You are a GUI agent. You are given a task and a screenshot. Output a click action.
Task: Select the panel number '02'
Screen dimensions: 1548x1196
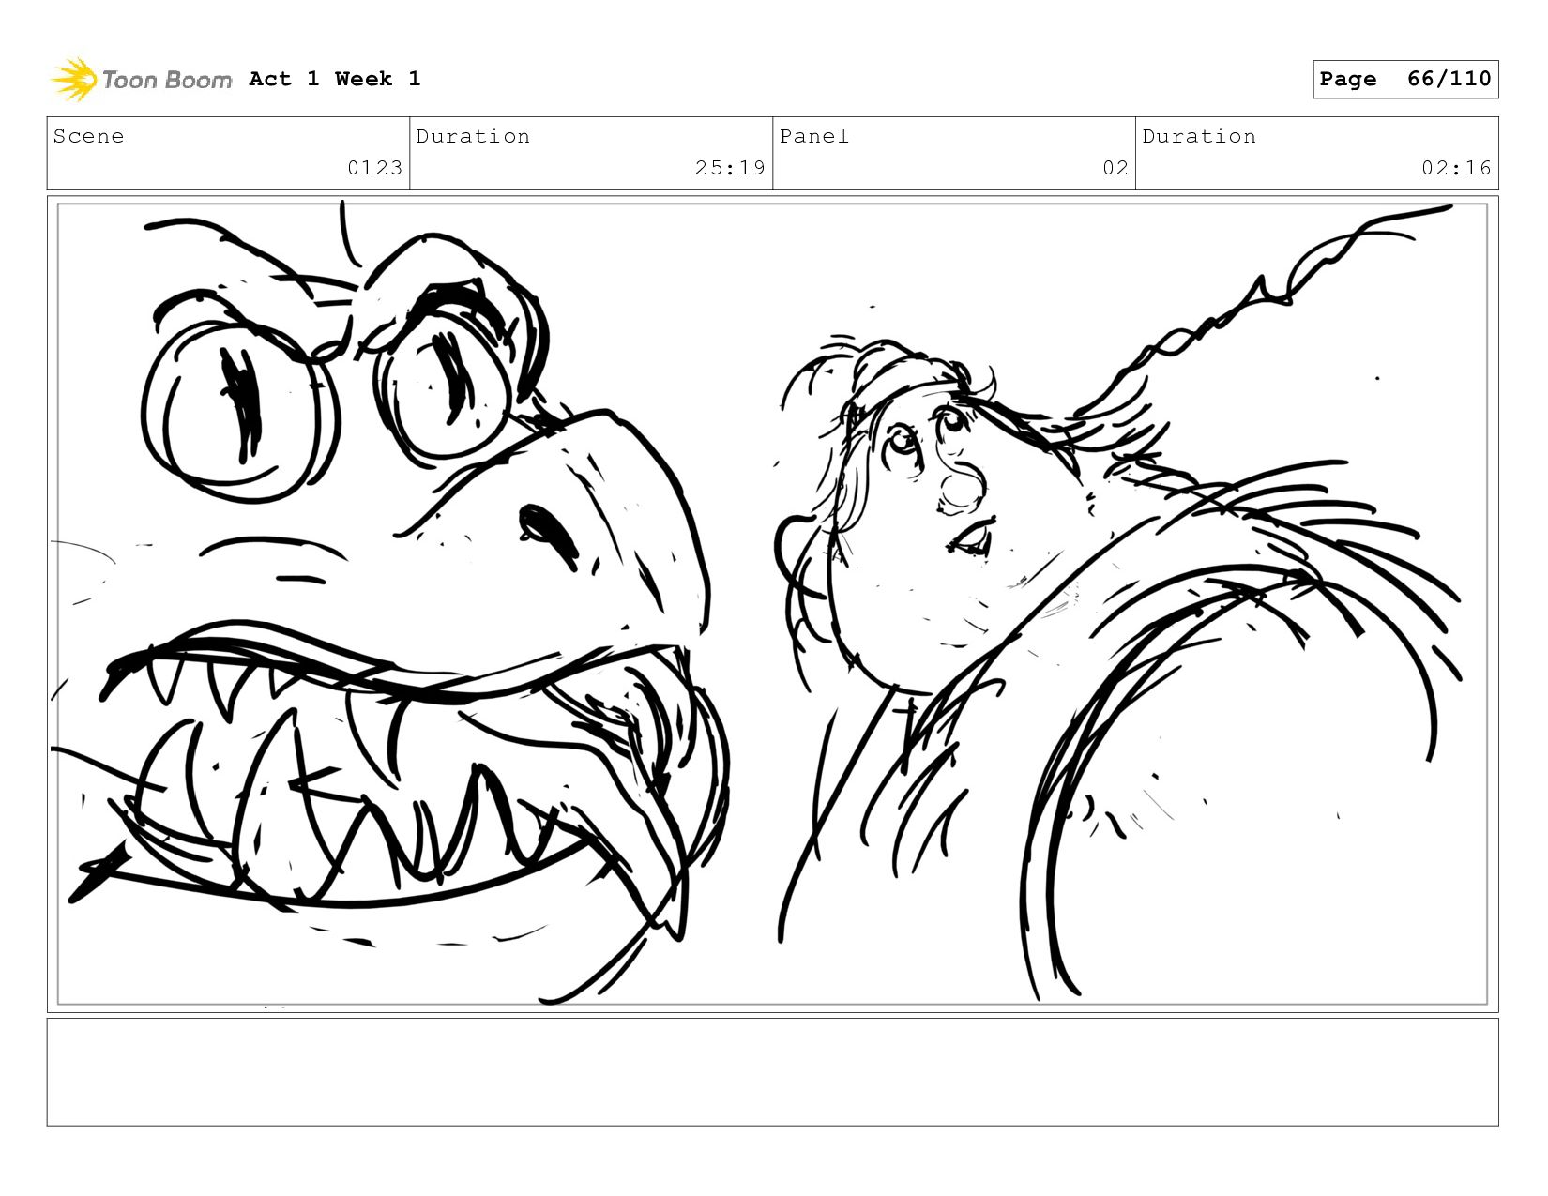[1115, 168]
